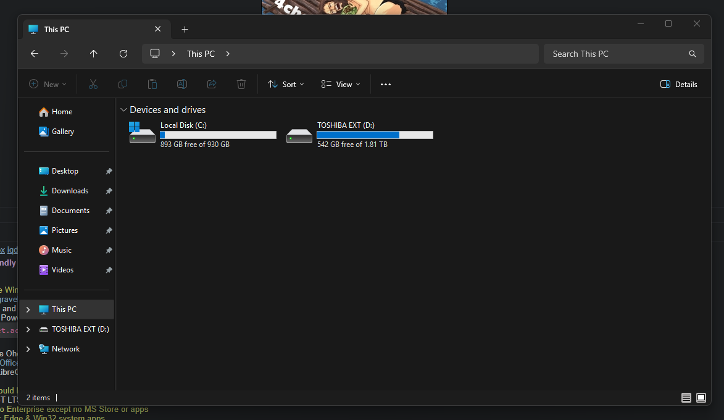This screenshot has width=724, height=420.
Task: Click the Devices and drives heading
Action: 168,110
